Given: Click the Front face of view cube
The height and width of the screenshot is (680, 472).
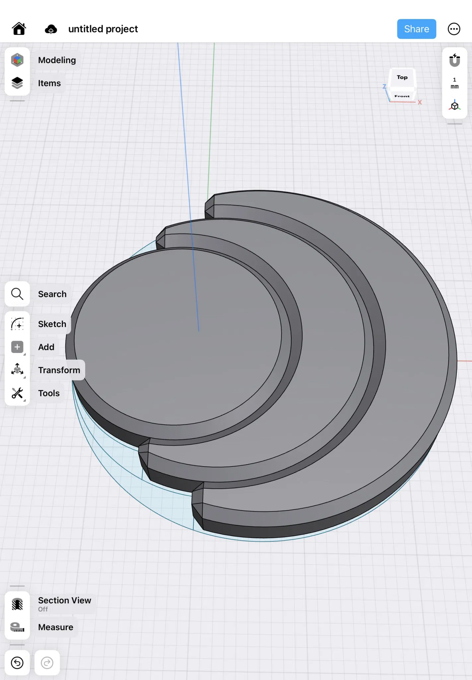Looking at the screenshot, I should pyautogui.click(x=402, y=96).
